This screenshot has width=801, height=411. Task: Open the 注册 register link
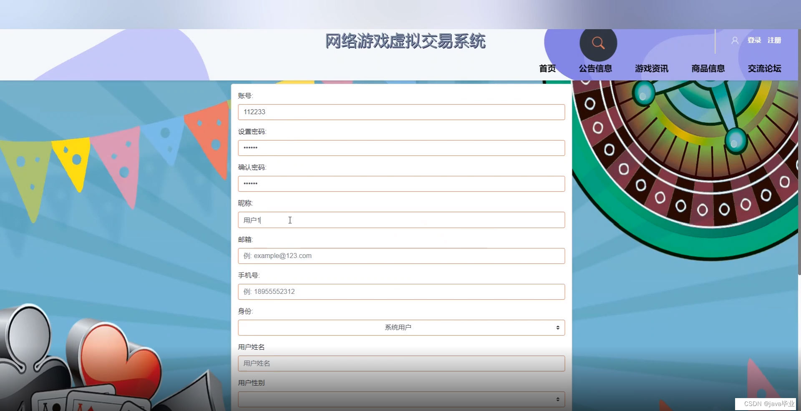click(774, 40)
